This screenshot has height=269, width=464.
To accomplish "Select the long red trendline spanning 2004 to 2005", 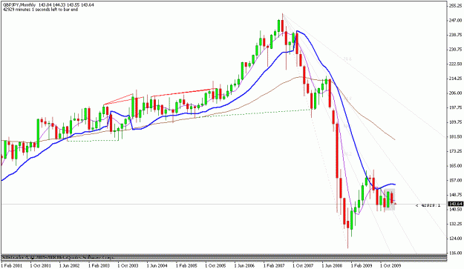I will click(184, 93).
